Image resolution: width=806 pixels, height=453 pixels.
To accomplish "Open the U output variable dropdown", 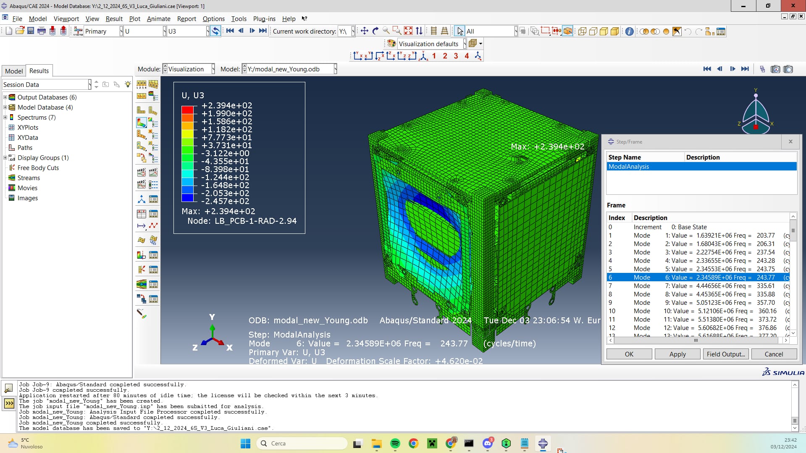I will 165,31.
